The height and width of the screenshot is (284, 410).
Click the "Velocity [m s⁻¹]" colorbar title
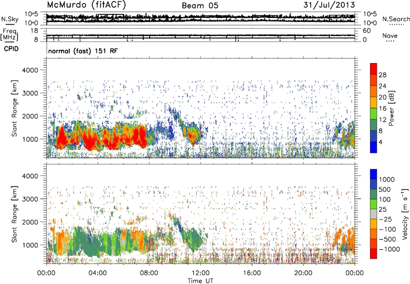405,214
